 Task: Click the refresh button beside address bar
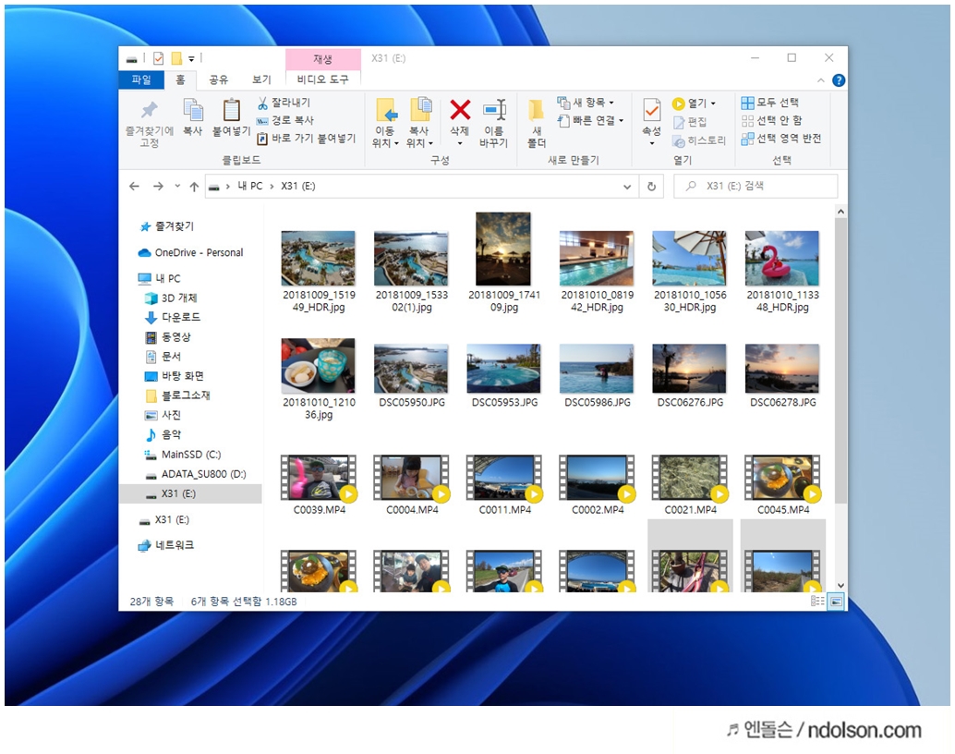tap(652, 187)
